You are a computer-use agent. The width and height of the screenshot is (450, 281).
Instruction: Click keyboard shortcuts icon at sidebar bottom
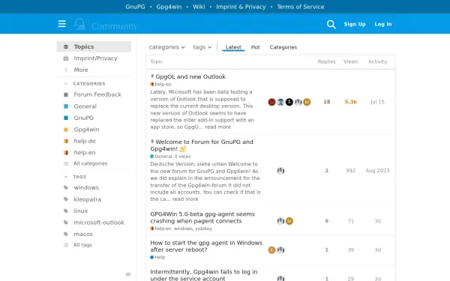pos(128,274)
